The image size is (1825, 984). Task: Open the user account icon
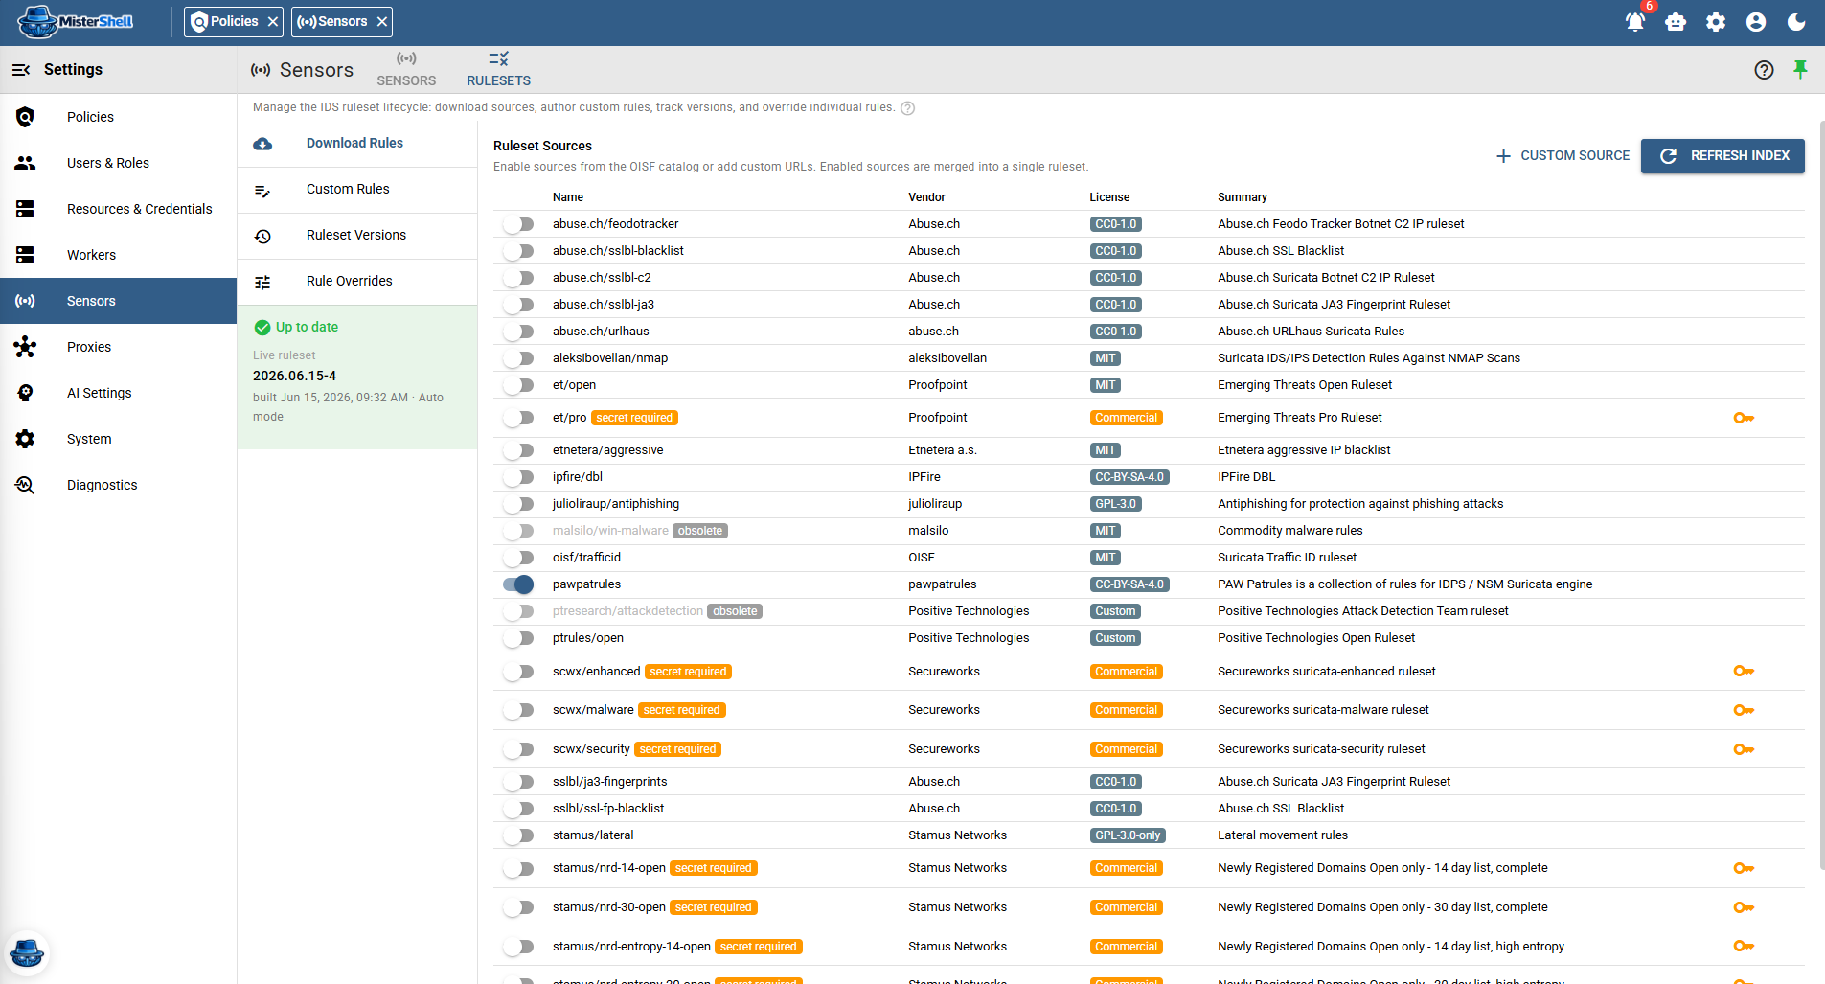(1756, 22)
